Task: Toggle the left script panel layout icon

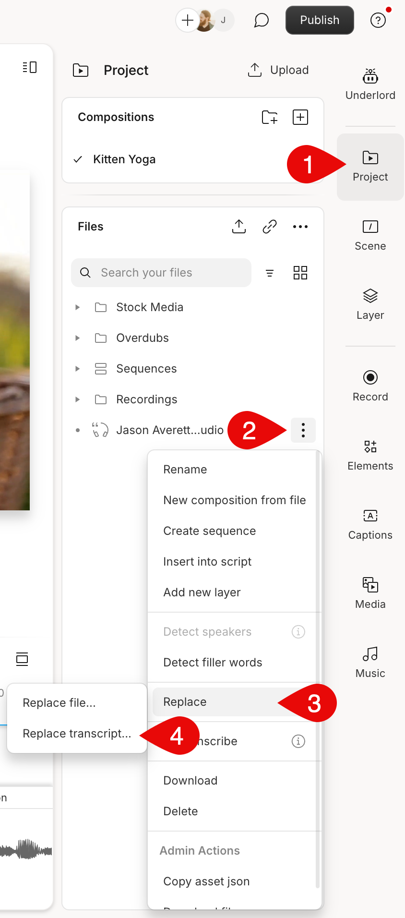Action: pyautogui.click(x=30, y=67)
